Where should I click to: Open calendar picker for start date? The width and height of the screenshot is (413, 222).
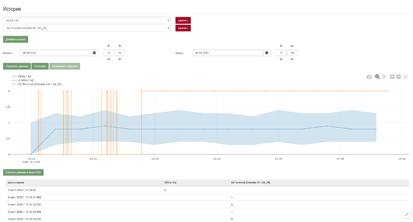click(95, 53)
